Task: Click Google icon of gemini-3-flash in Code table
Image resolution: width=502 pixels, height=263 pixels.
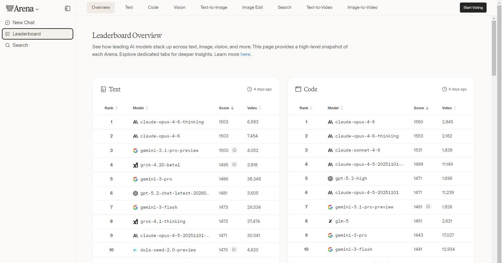Action: pos(330,250)
